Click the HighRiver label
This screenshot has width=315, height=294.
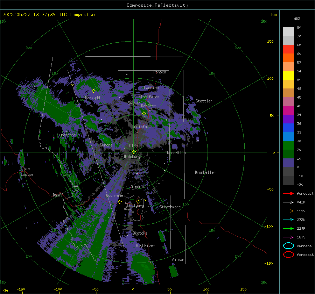tap(145, 245)
